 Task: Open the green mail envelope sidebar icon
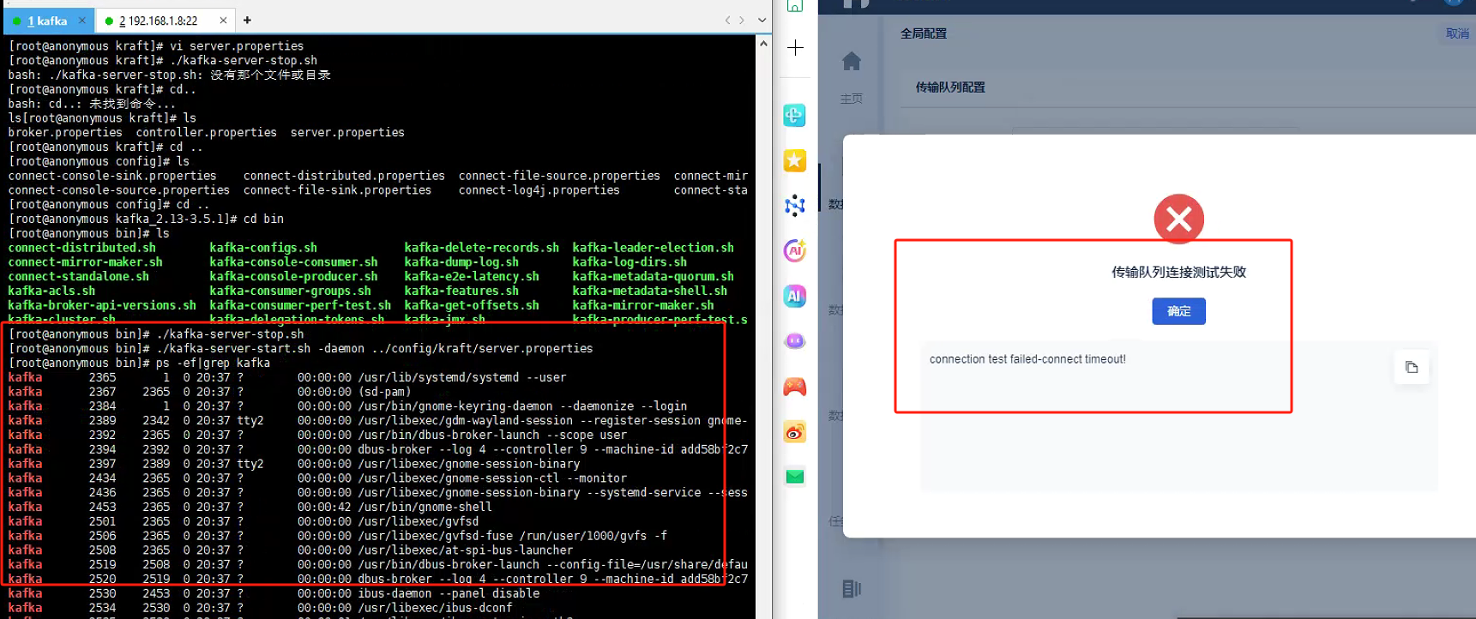pos(795,477)
